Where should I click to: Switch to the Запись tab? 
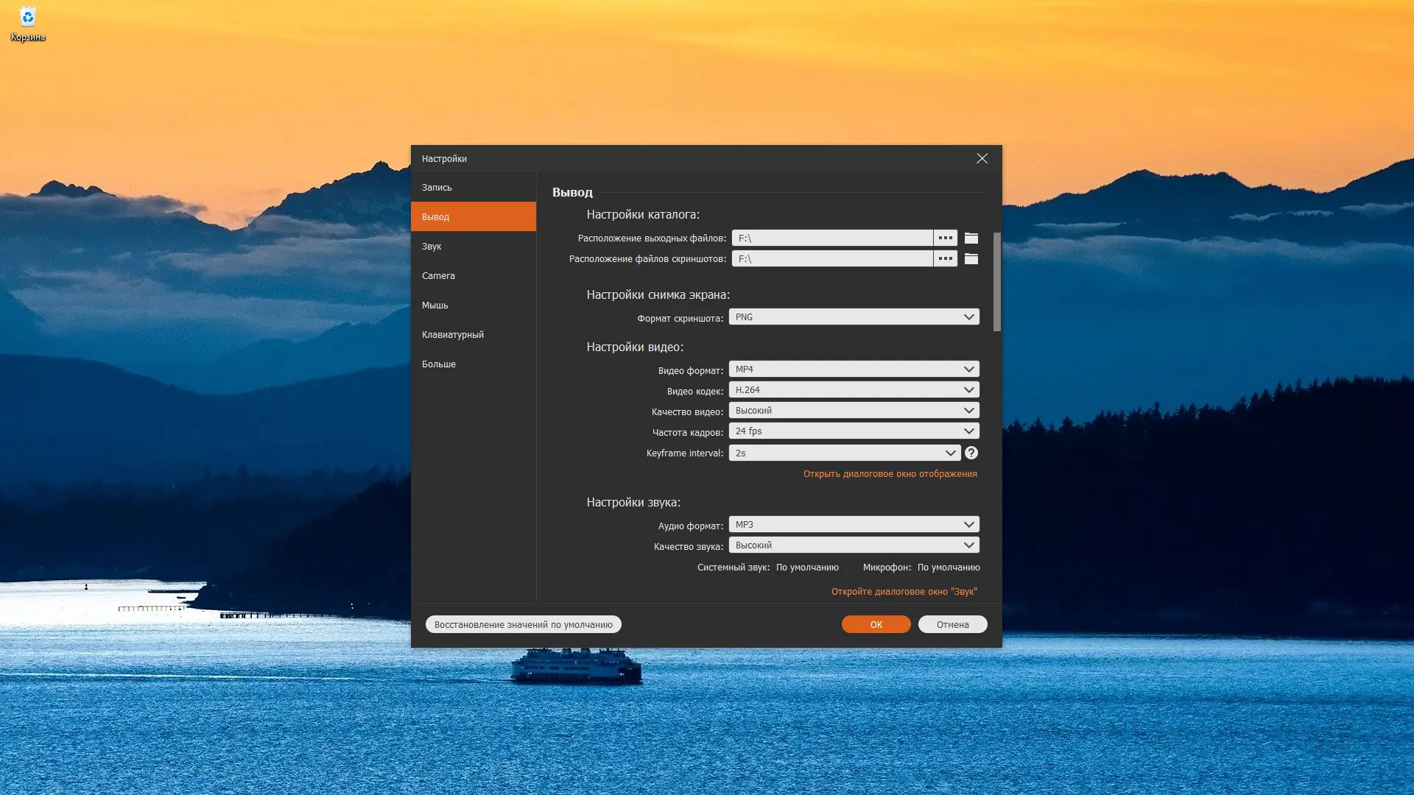pos(473,187)
